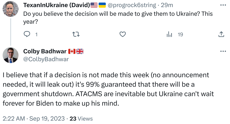Click the reply icon on David's tweet
This screenshot has height=124, width=230.
tap(27, 34)
